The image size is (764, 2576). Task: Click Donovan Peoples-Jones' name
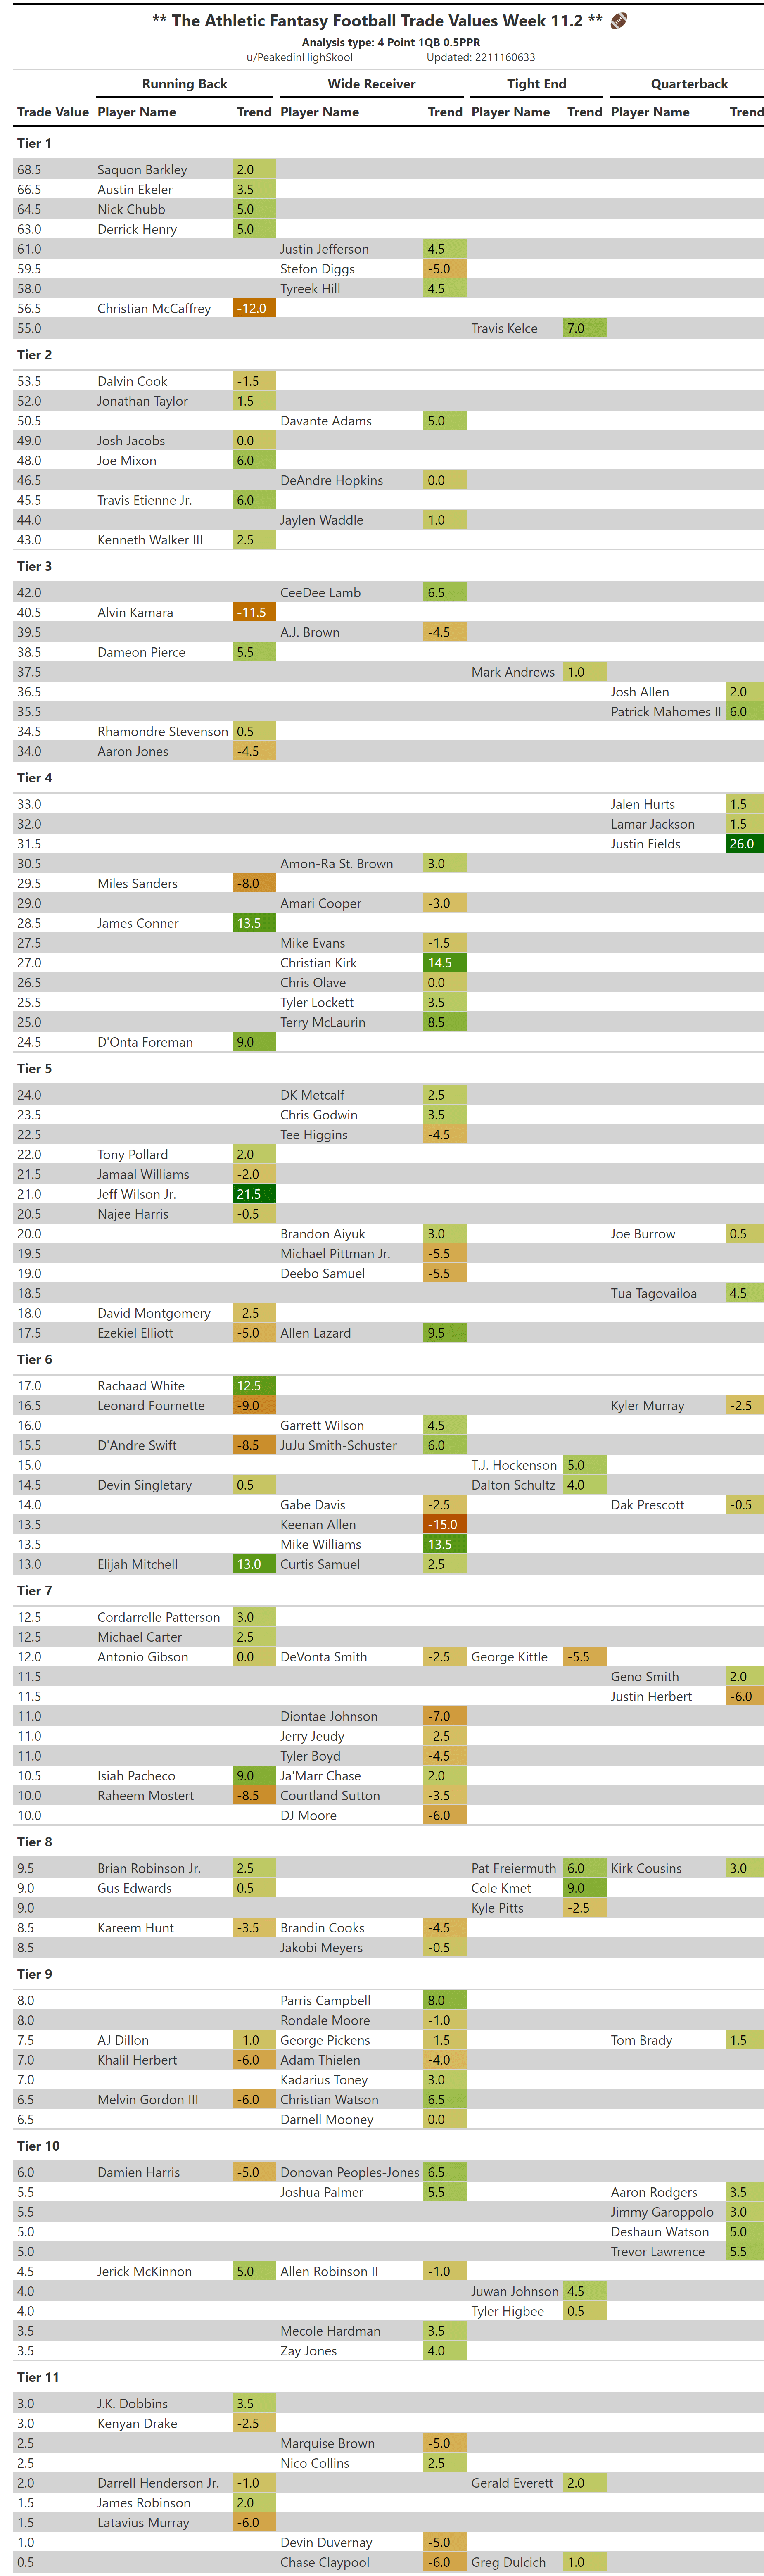pyautogui.click(x=350, y=2172)
